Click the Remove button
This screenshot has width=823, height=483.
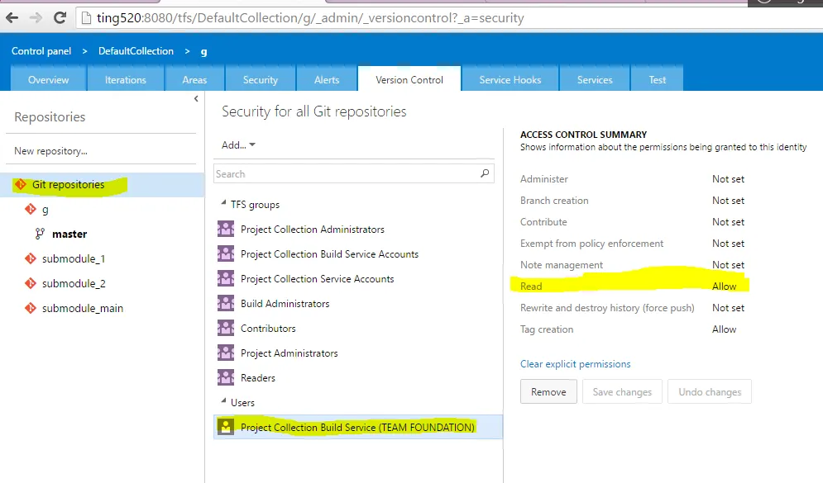[x=548, y=392]
